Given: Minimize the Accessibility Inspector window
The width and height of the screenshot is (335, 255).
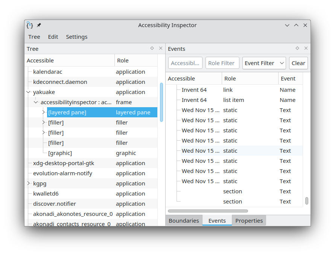Looking at the screenshot, I should point(287,25).
